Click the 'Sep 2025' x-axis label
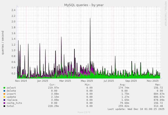This screenshot has height=115, width=168. click(131, 81)
